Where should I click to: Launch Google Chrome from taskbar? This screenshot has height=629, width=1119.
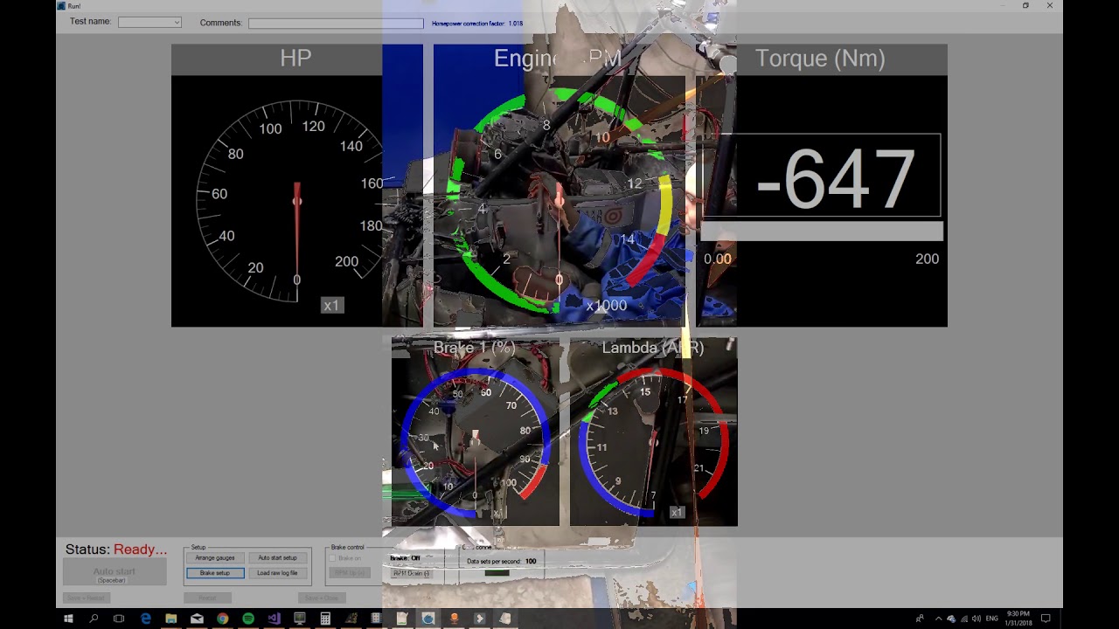coord(223,619)
